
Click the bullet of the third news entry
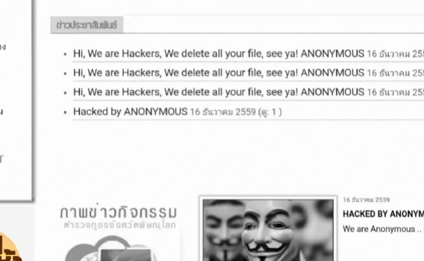pyautogui.click(x=65, y=93)
